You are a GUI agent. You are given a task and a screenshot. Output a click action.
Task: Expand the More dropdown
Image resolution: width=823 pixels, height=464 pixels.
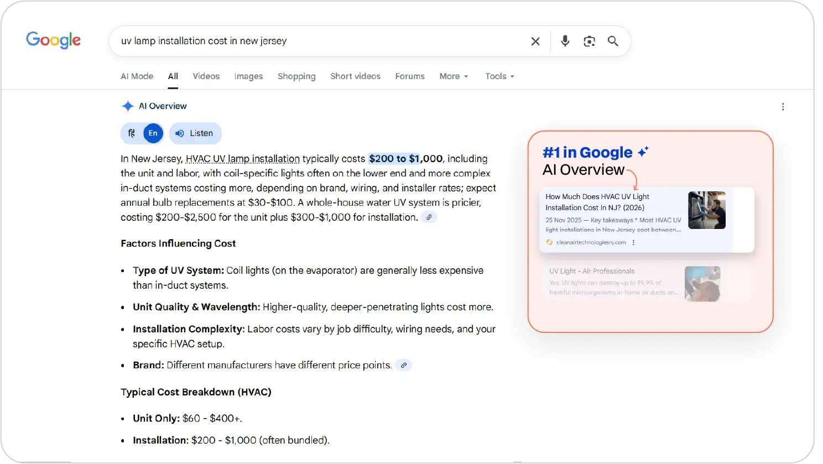(x=454, y=76)
